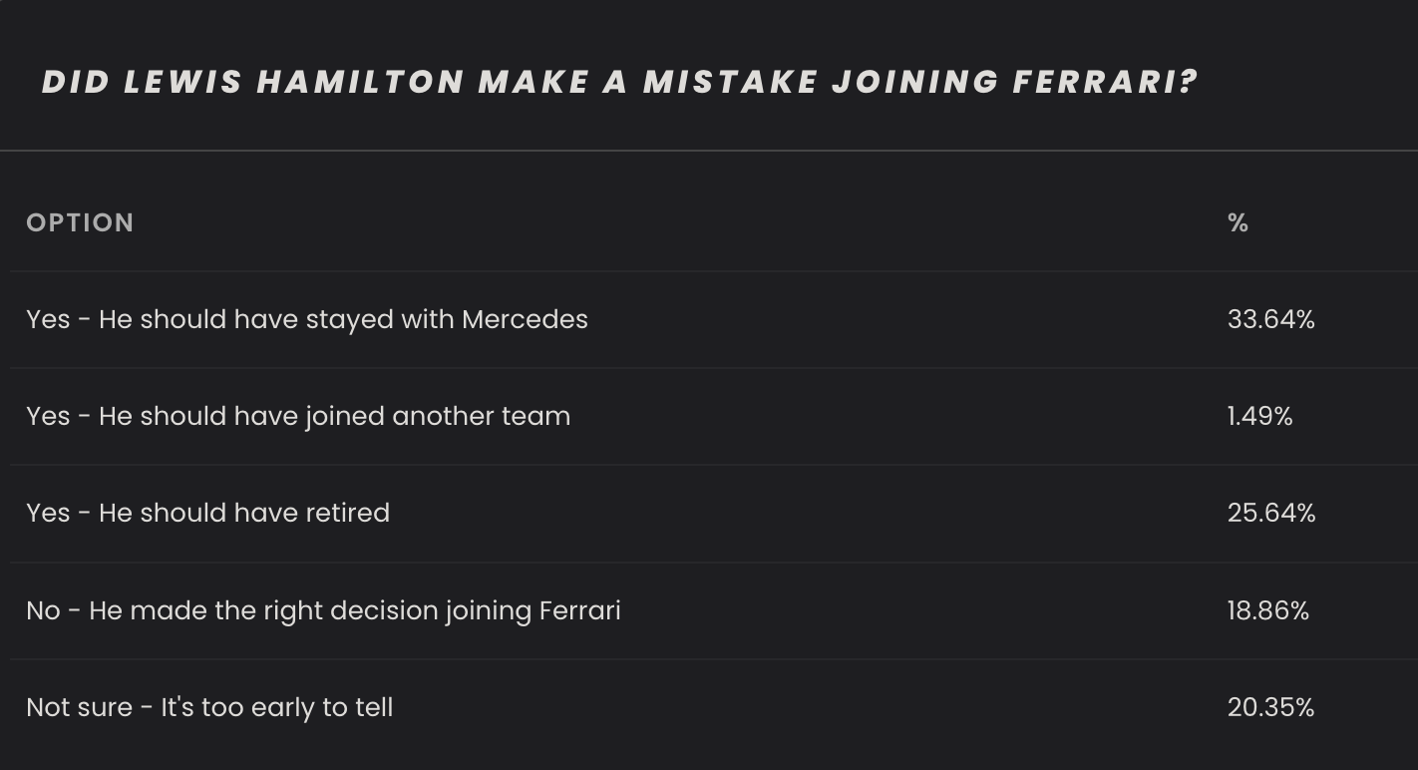1418x770 pixels.
Task: Click the poll question heading
Action: point(618,82)
